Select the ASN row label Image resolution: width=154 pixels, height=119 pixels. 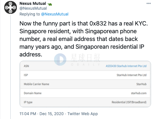coord(27,66)
